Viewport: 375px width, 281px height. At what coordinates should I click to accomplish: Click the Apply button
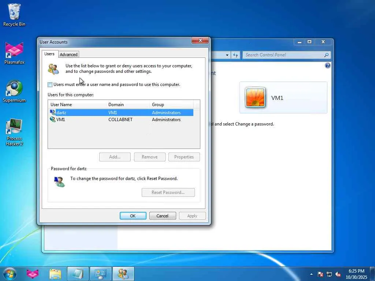pyautogui.click(x=192, y=216)
